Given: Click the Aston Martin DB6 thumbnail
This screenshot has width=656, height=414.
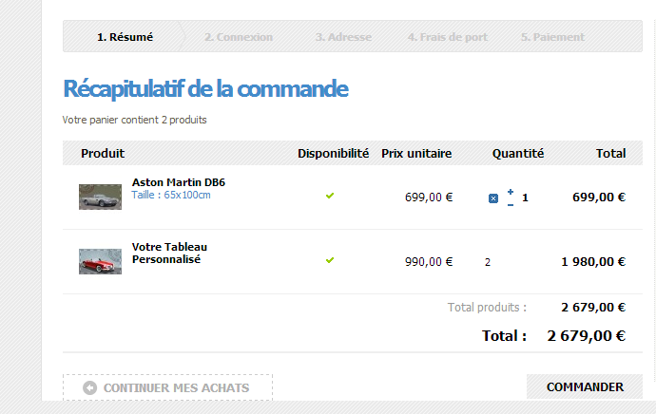Looking at the screenshot, I should tap(100, 197).
